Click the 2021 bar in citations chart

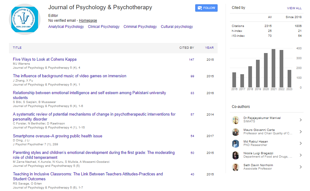pyautogui.click(x=273, y=68)
